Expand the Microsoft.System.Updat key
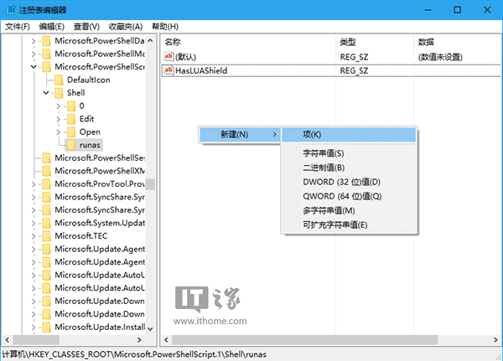Image resolution: width=503 pixels, height=361 pixels. point(34,223)
